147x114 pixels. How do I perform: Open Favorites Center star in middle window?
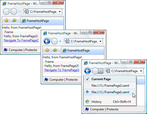pyautogui.click(x=47, y=50)
